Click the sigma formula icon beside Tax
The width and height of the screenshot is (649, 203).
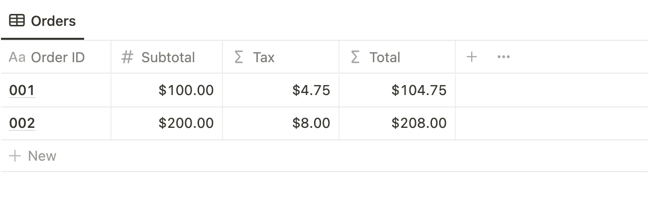[x=239, y=57]
